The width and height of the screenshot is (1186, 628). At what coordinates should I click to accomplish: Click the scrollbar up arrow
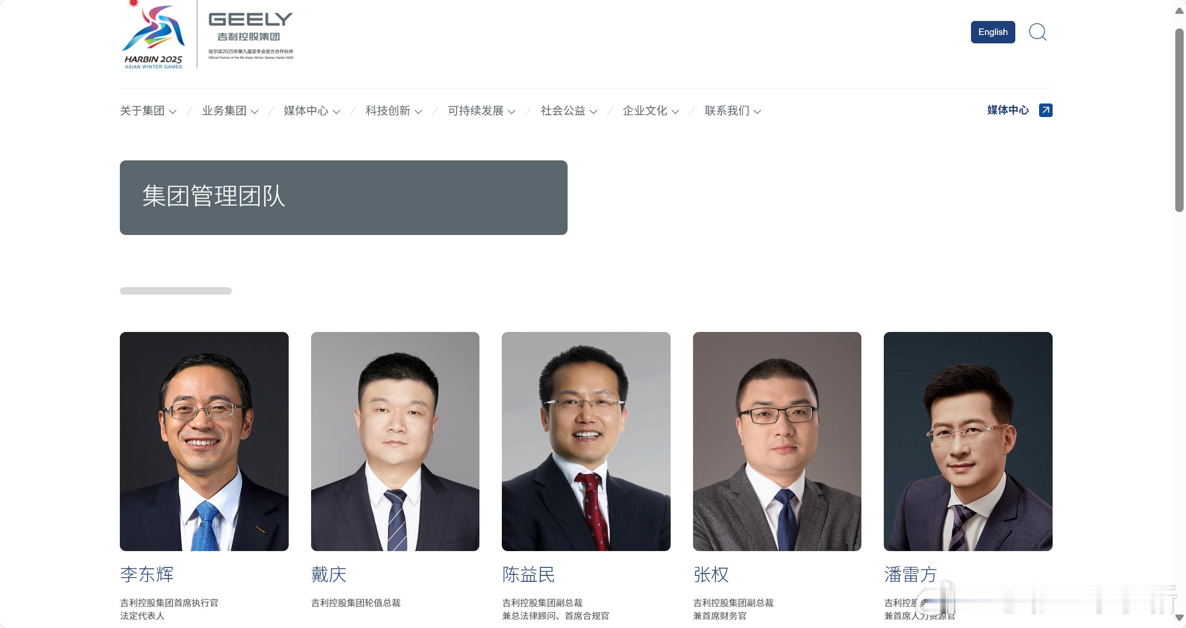(1179, 11)
